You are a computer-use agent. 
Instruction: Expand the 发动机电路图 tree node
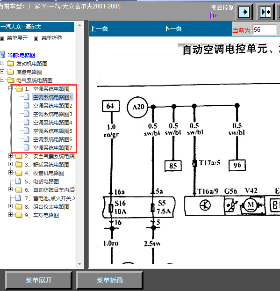[x=2, y=63]
